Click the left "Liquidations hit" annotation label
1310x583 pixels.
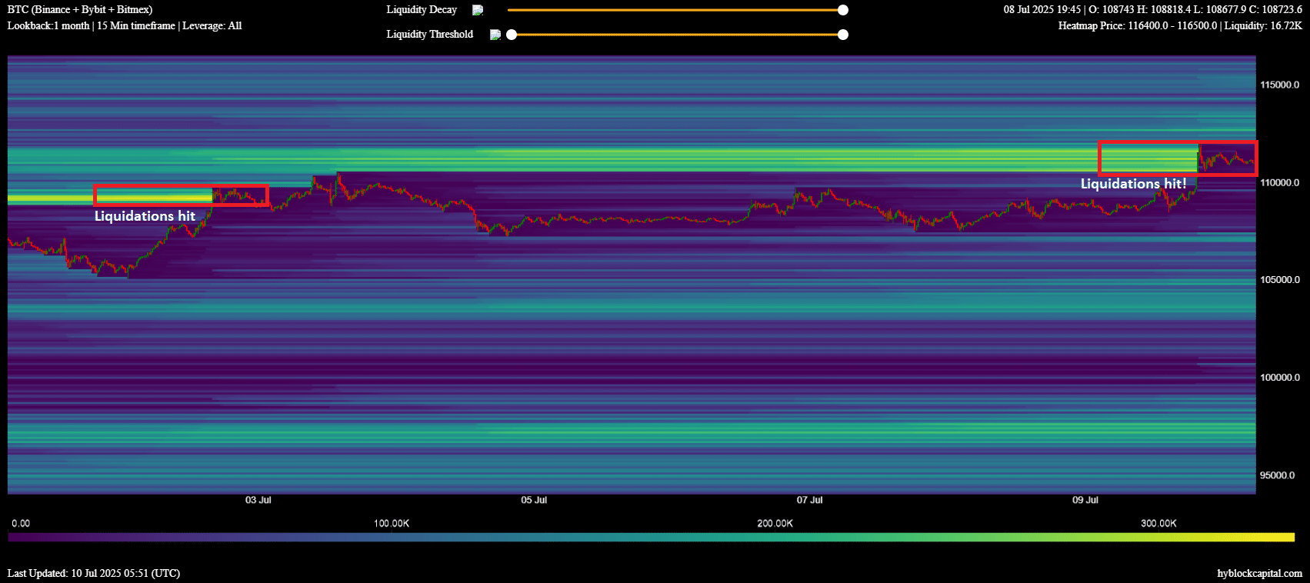(x=145, y=216)
